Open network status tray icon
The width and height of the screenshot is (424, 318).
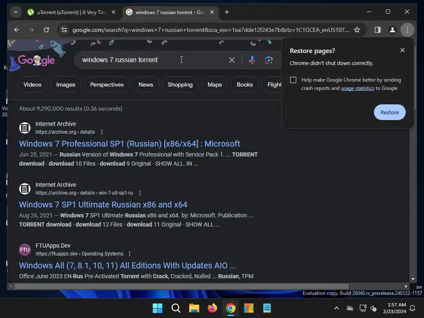point(363,308)
